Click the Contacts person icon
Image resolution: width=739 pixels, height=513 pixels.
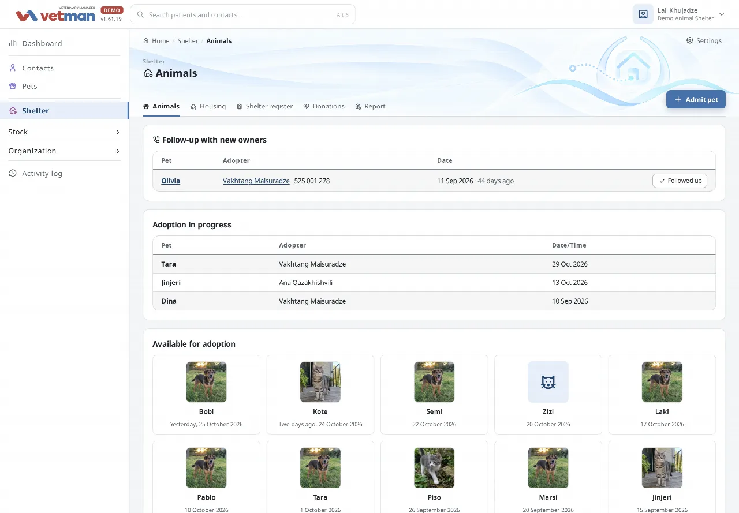[x=13, y=68]
